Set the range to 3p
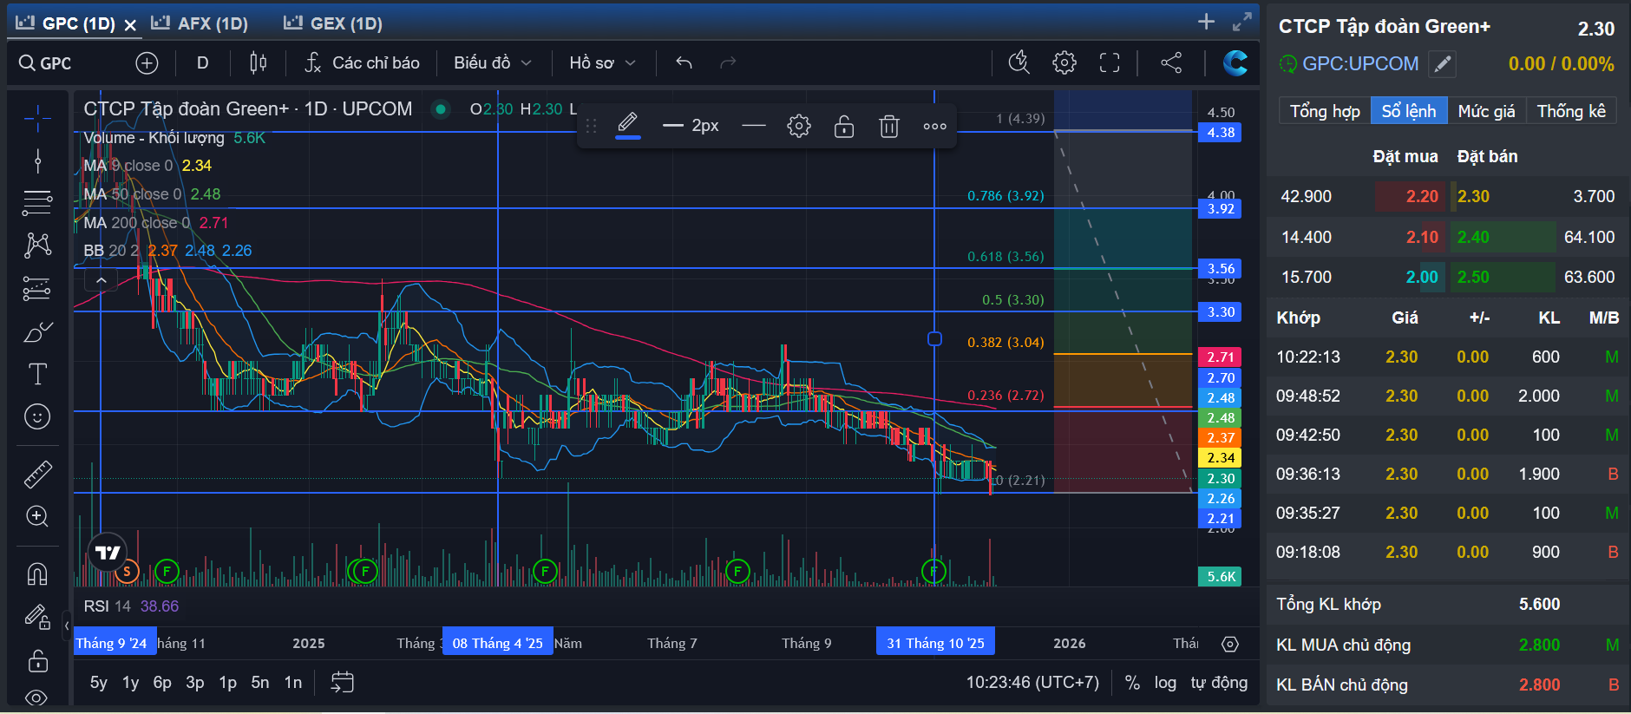This screenshot has height=714, width=1631. tap(195, 683)
